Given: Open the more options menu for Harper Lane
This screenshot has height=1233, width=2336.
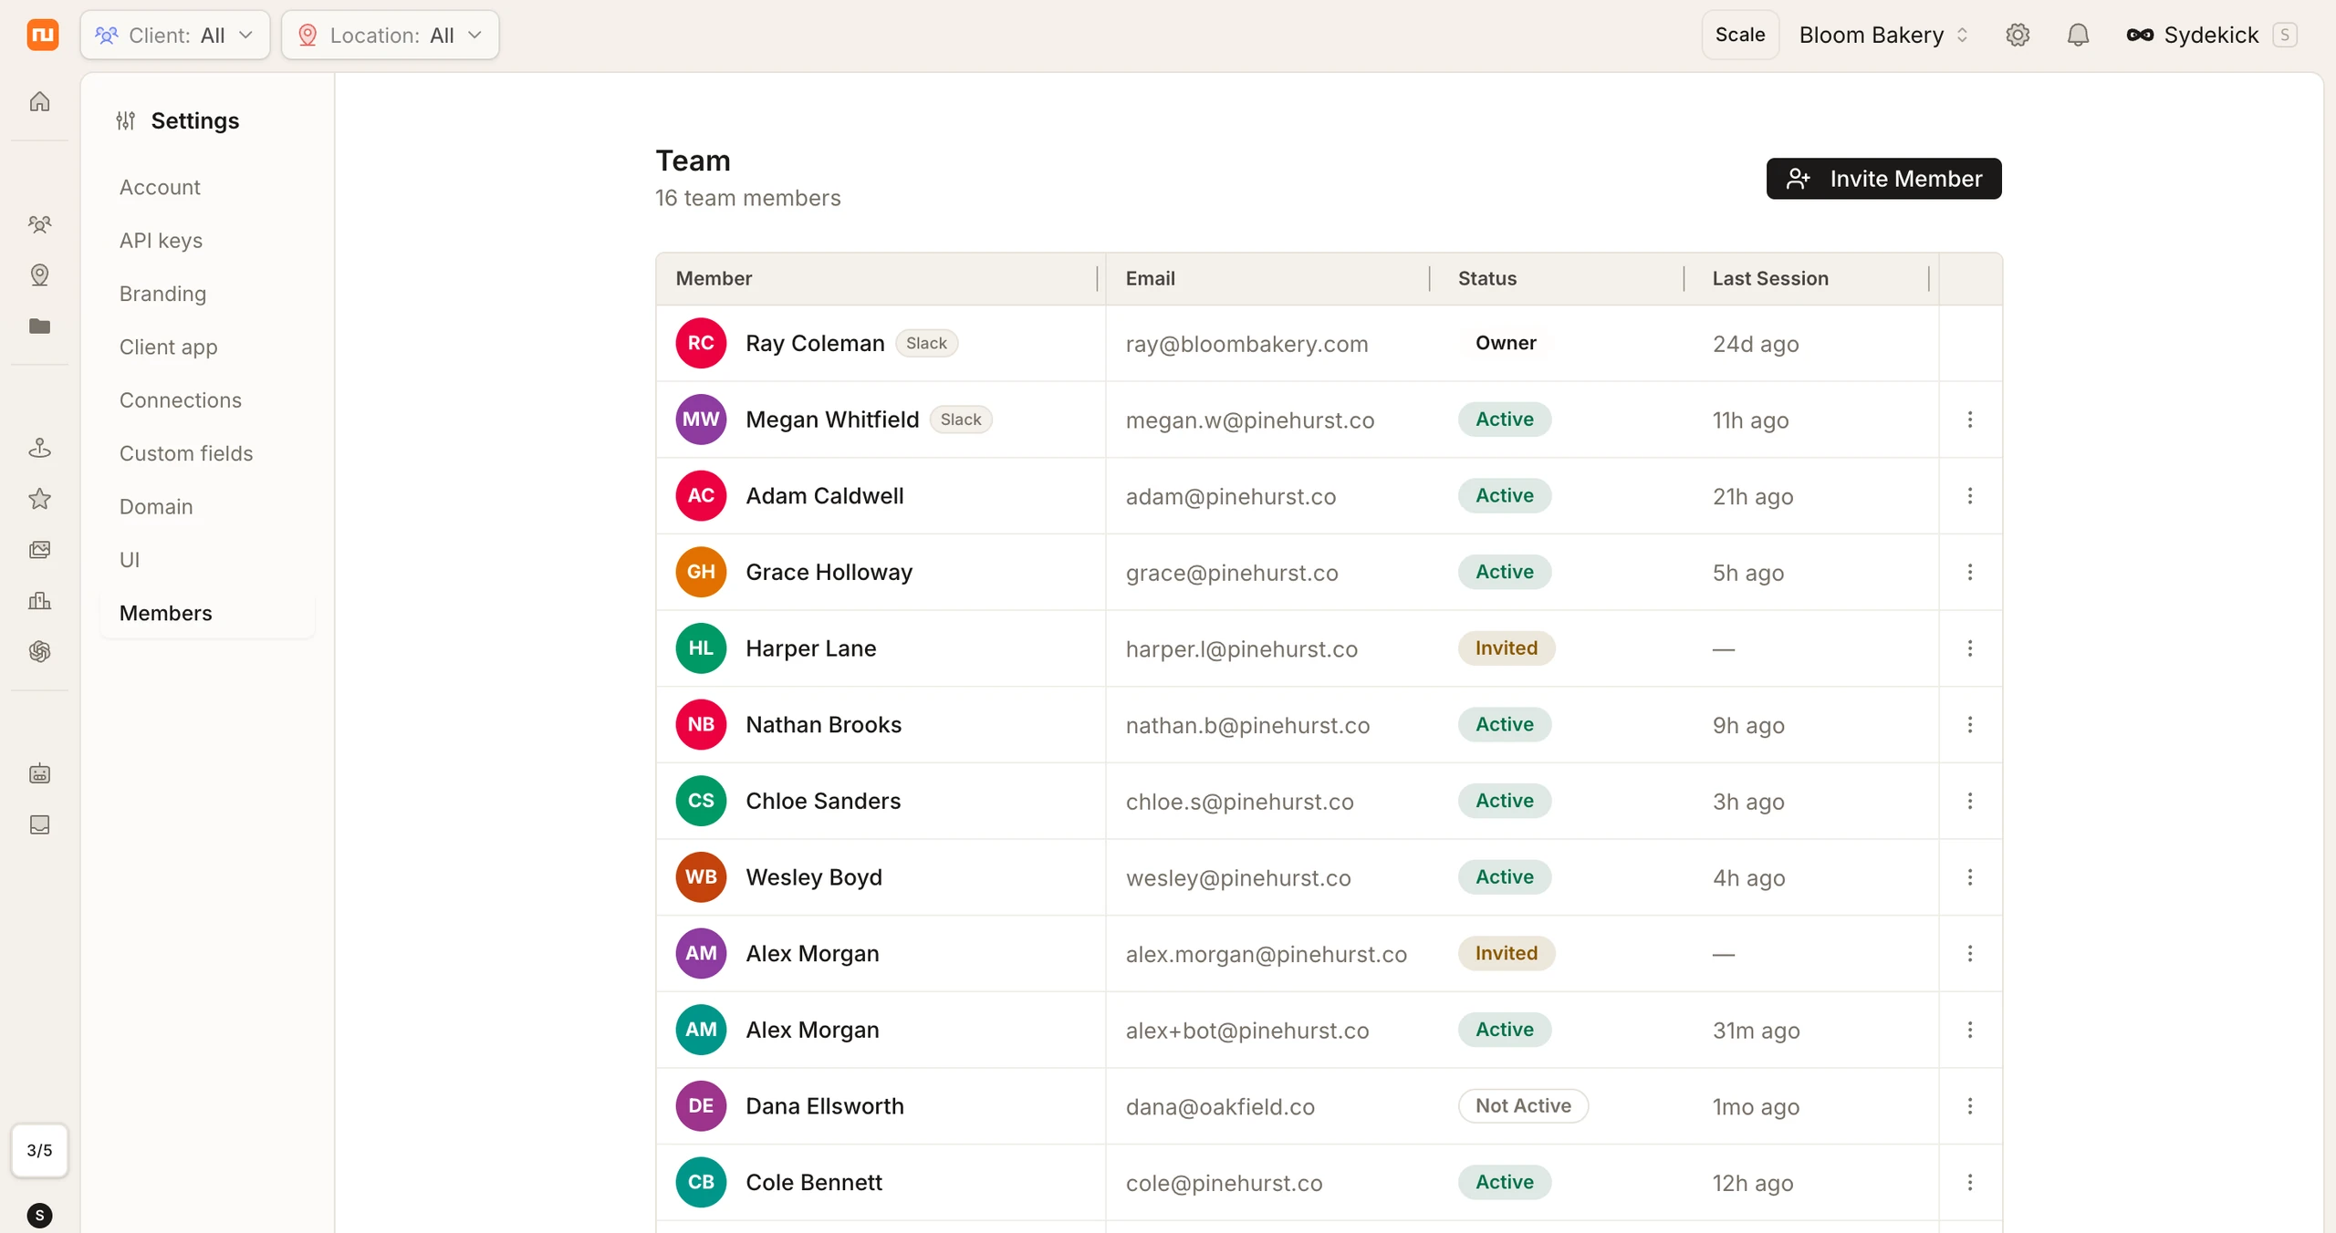Looking at the screenshot, I should (x=1970, y=648).
